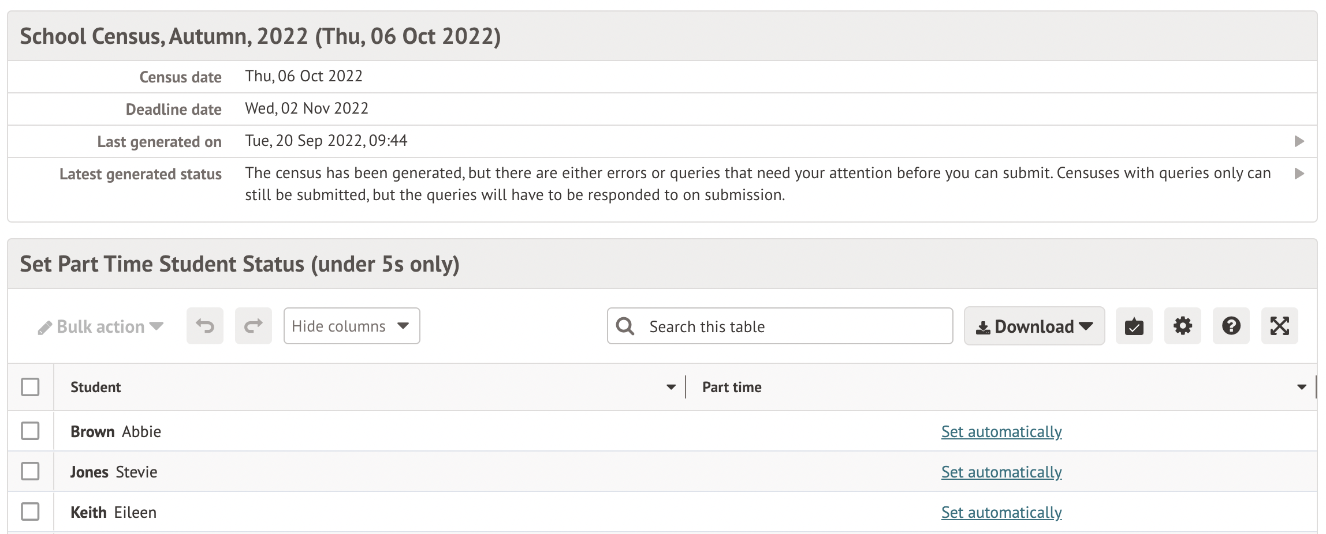This screenshot has width=1326, height=534.
Task: Click the undo arrow icon
Action: pyautogui.click(x=204, y=326)
